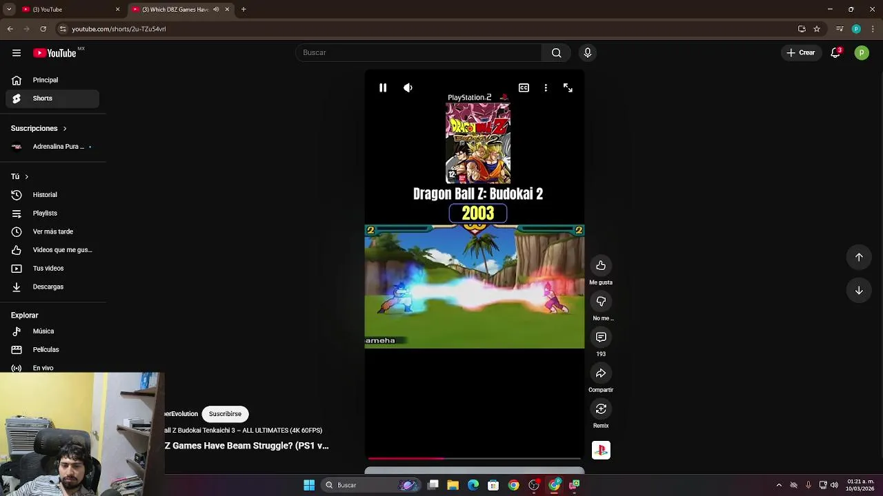Open the Shorts three-dot options menu
This screenshot has width=883, height=496.
pos(546,87)
